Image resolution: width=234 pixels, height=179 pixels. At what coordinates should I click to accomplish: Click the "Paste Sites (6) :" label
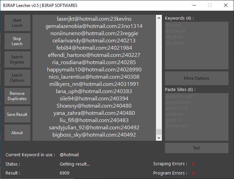(x=180, y=90)
